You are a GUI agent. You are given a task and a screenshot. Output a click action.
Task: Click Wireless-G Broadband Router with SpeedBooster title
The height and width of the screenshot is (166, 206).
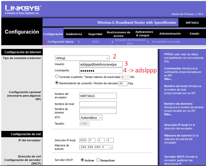(137, 22)
